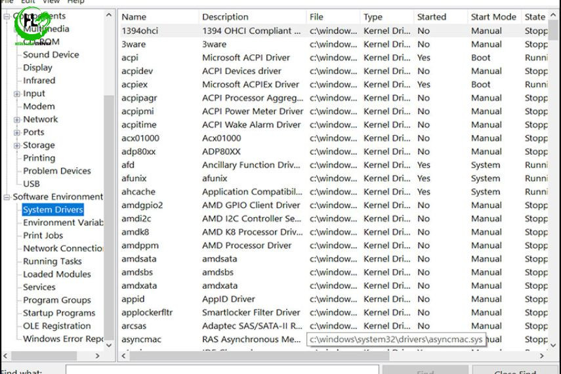Click the Find what input field
Image resolution: width=561 pixels, height=374 pixels.
pyautogui.click(x=222, y=370)
